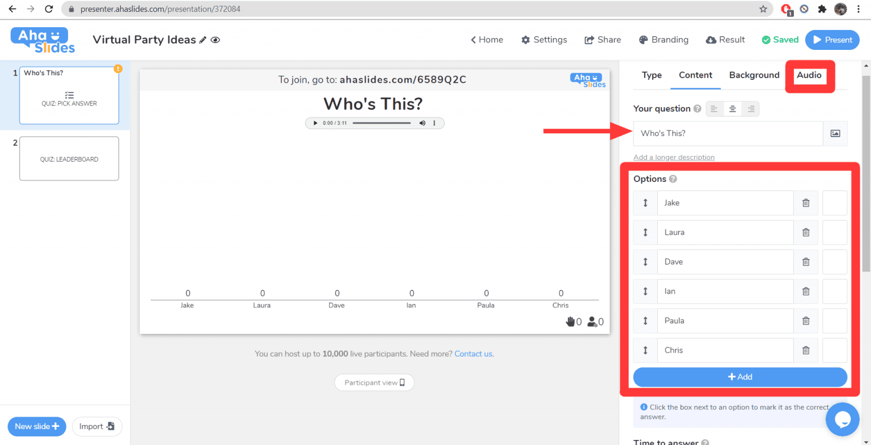
Task: Grab the reorder arrow beside Laura
Action: click(645, 232)
